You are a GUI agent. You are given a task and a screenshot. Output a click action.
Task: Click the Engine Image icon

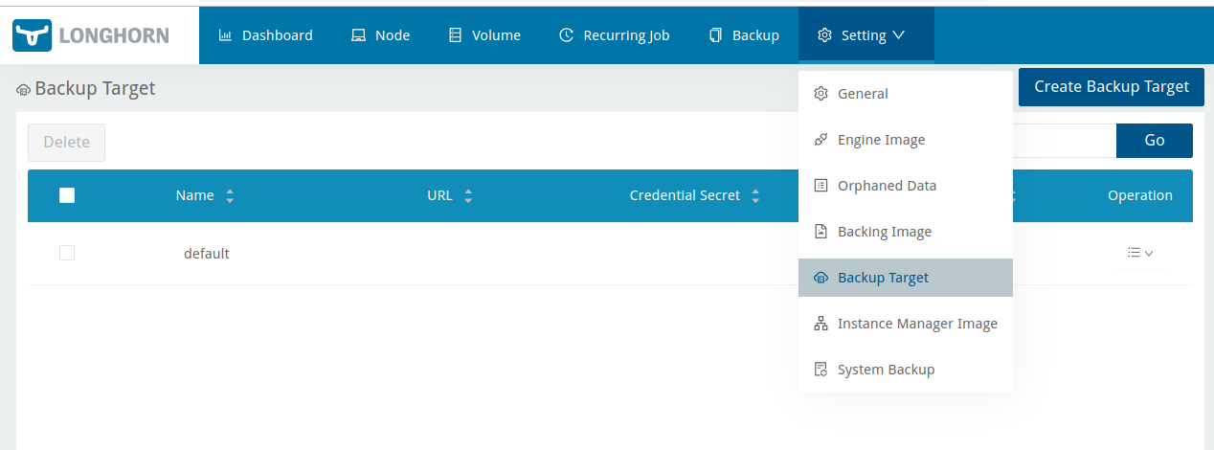(821, 140)
